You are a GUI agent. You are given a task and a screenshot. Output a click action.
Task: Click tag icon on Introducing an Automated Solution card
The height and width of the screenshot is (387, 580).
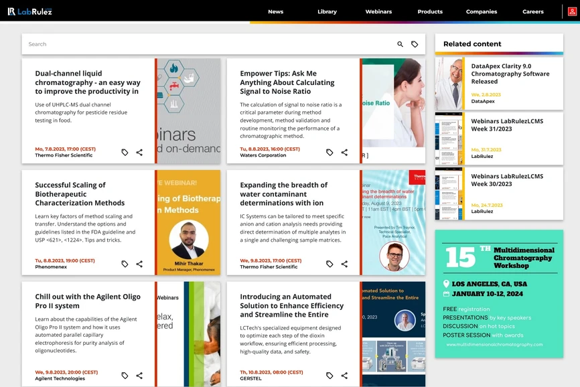330,376
